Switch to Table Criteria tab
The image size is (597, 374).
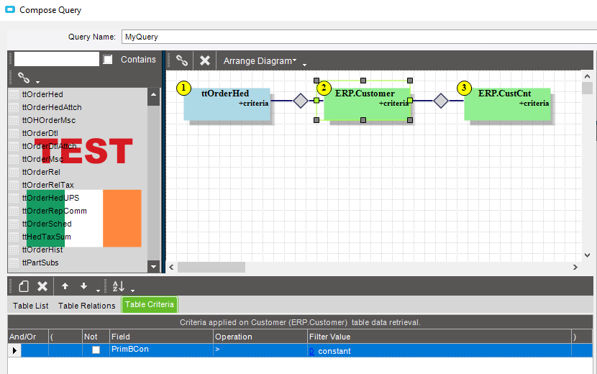tap(150, 305)
